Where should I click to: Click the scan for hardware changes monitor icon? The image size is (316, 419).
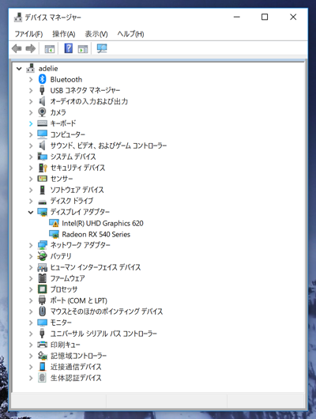tap(102, 48)
